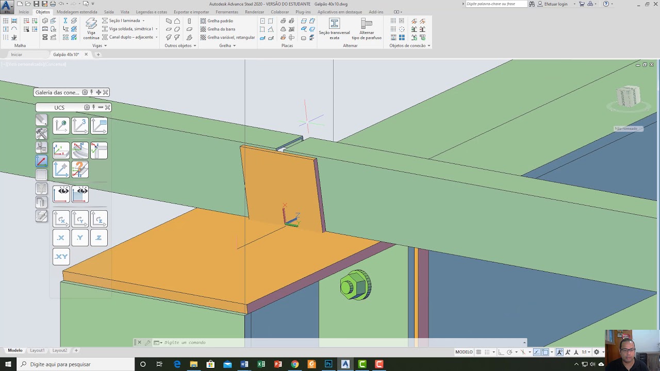Rotate UCS around Y axis
The image size is (660, 371).
(80, 220)
